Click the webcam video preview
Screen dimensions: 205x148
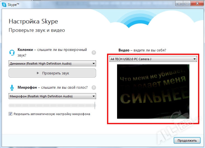pyautogui.click(x=153, y=91)
